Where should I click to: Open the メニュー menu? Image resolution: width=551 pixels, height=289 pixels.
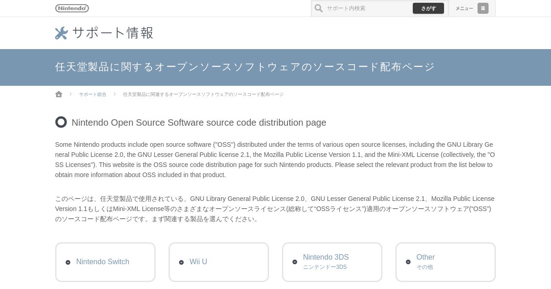(472, 8)
